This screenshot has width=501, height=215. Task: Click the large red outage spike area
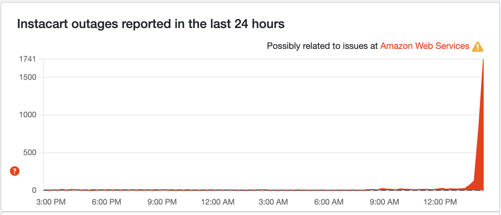click(x=480, y=156)
